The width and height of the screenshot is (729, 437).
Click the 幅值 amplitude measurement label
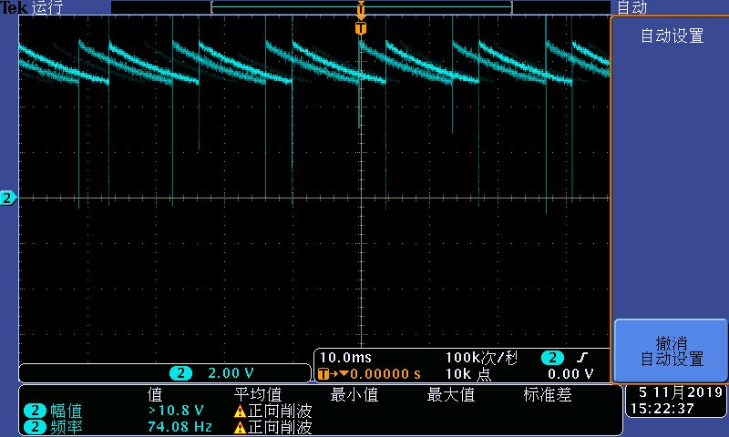tap(66, 411)
